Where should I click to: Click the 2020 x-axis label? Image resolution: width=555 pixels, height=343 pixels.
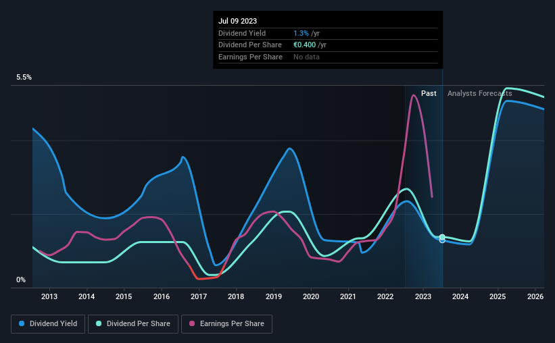[x=311, y=296]
